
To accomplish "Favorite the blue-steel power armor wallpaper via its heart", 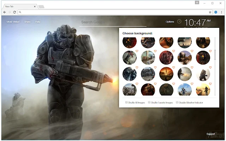I will click(x=137, y=67).
